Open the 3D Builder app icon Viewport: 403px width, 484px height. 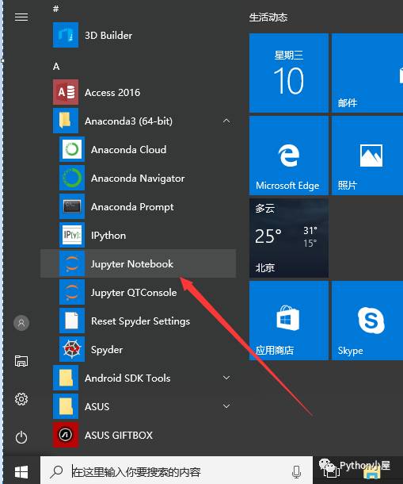[65, 35]
